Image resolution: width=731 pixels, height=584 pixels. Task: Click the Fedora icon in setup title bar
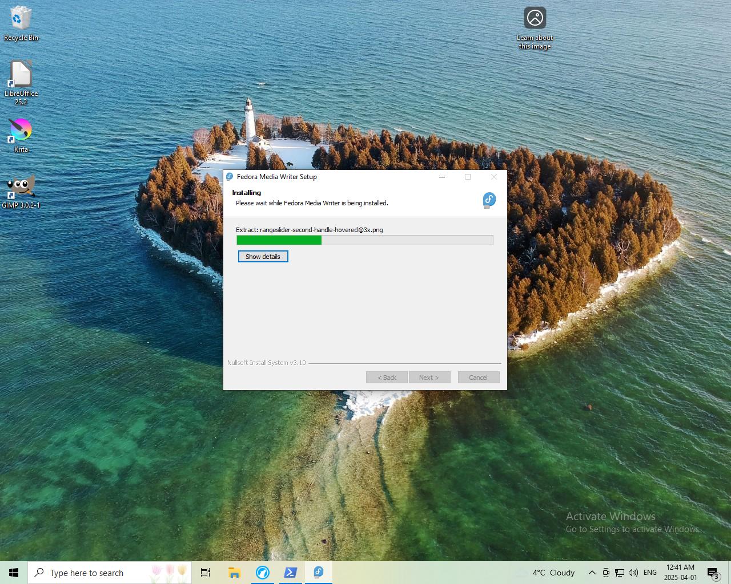click(x=230, y=177)
